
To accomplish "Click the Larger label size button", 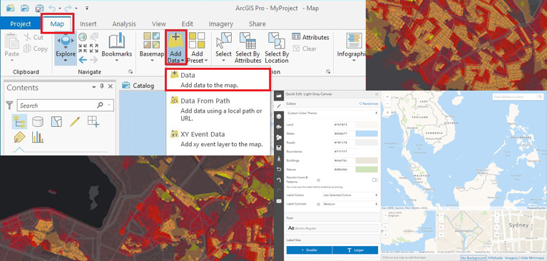I will [x=355, y=250].
